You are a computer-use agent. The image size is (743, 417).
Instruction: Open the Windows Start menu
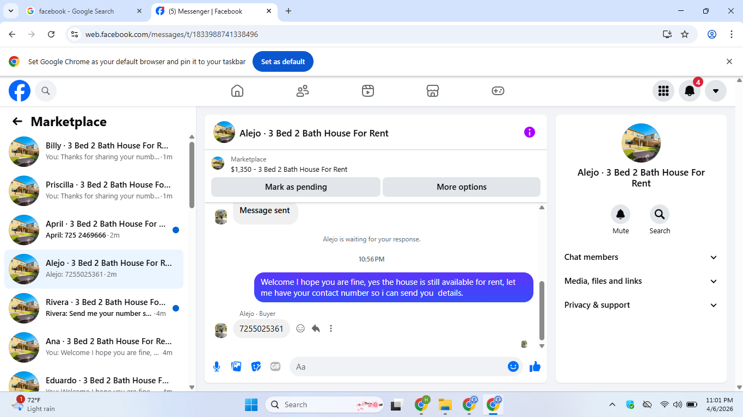[x=251, y=404]
